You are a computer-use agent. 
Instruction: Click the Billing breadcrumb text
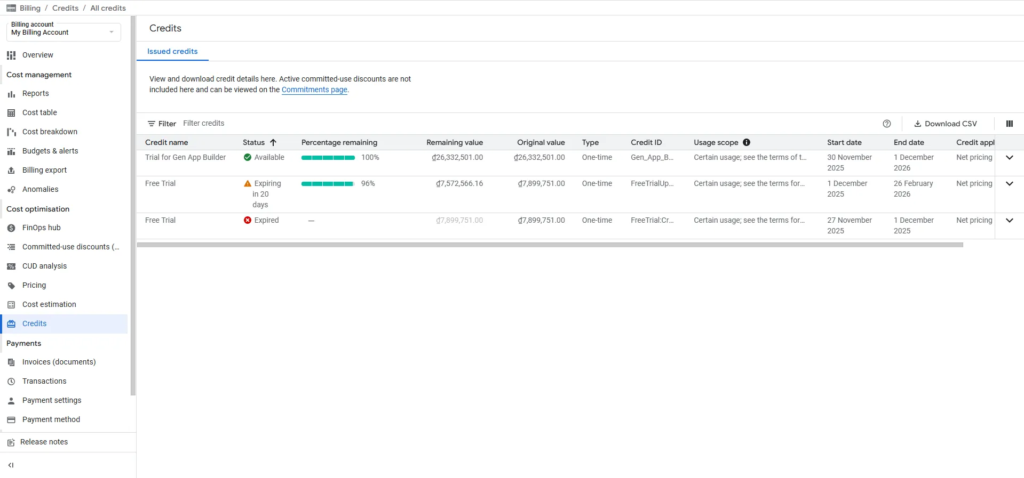(30, 8)
